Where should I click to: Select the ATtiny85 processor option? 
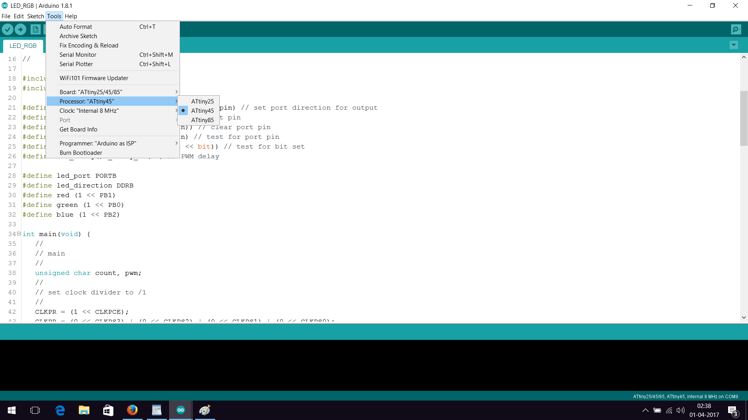(199, 120)
